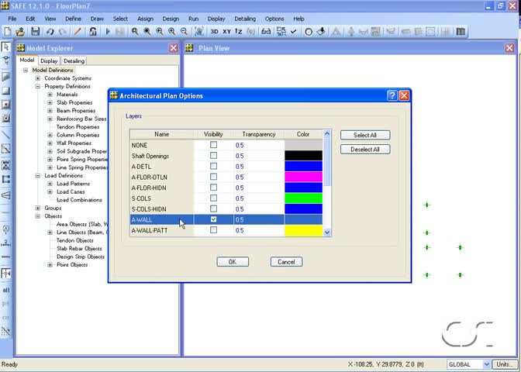Click the Save model toolbar icon

click(x=35, y=32)
